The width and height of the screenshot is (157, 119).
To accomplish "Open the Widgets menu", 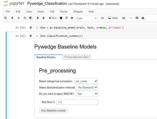I will point(78,12).
